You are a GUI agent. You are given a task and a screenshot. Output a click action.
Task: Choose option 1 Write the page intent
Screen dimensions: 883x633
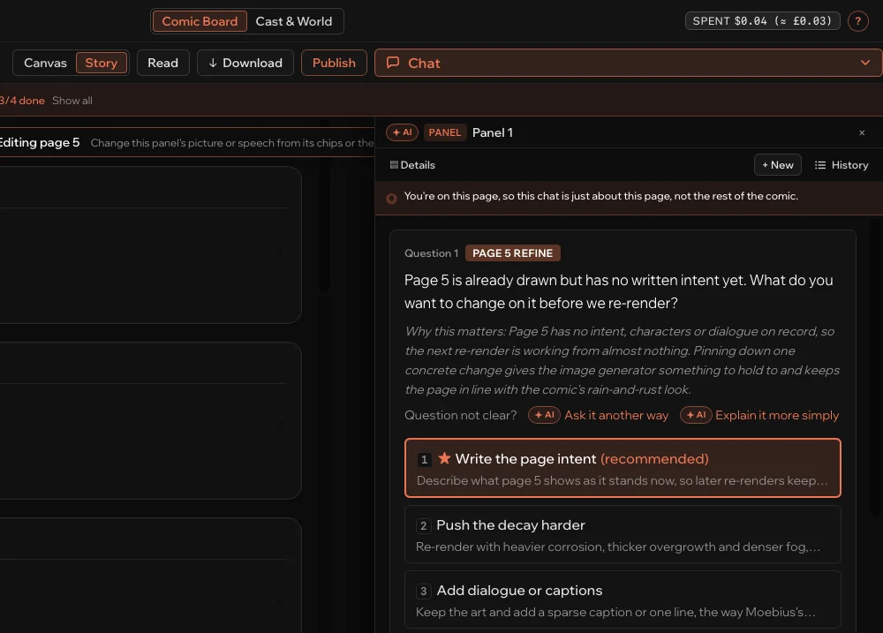pyautogui.click(x=623, y=468)
